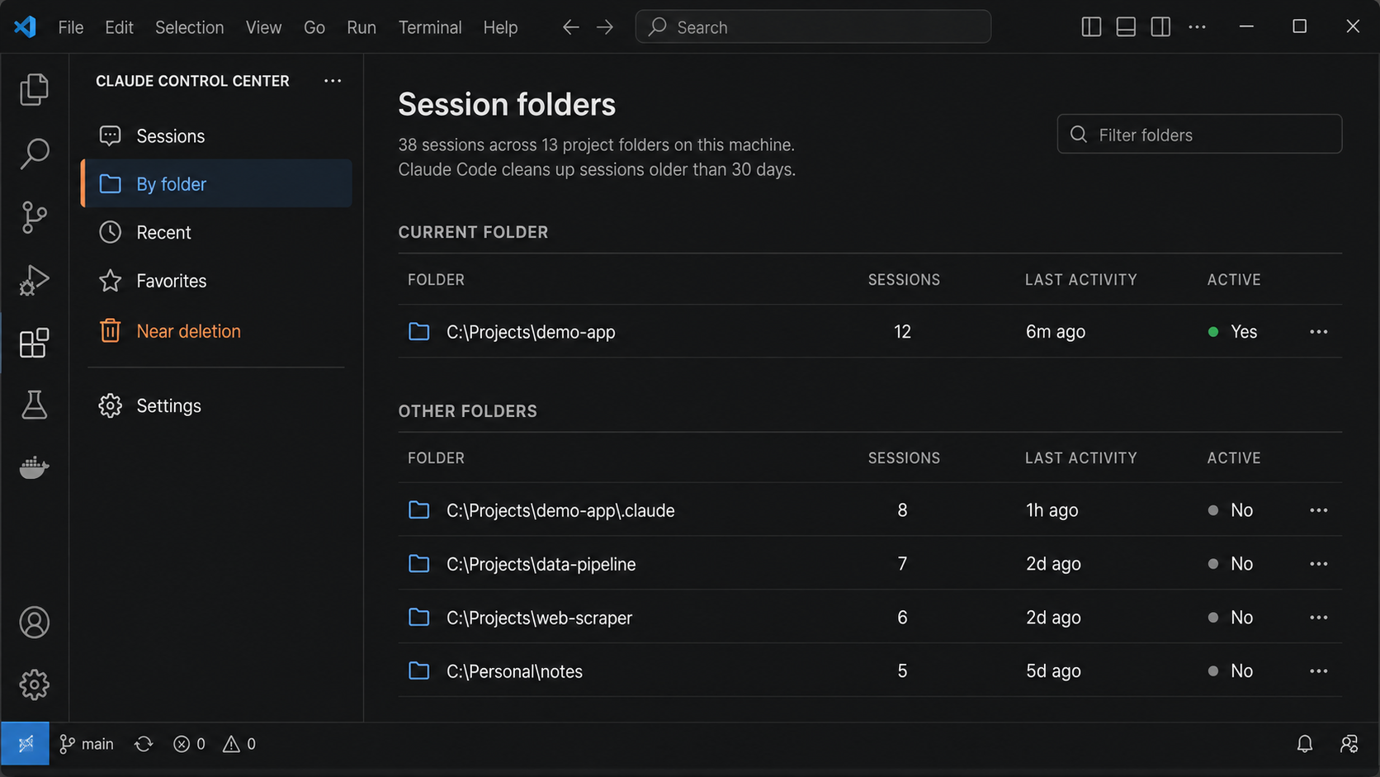Image resolution: width=1380 pixels, height=777 pixels.
Task: Click the Copilot status icon
Action: (x=1349, y=744)
